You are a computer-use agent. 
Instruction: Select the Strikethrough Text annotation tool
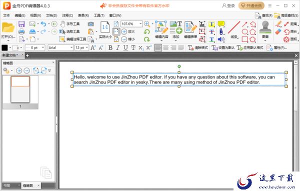click(211, 32)
